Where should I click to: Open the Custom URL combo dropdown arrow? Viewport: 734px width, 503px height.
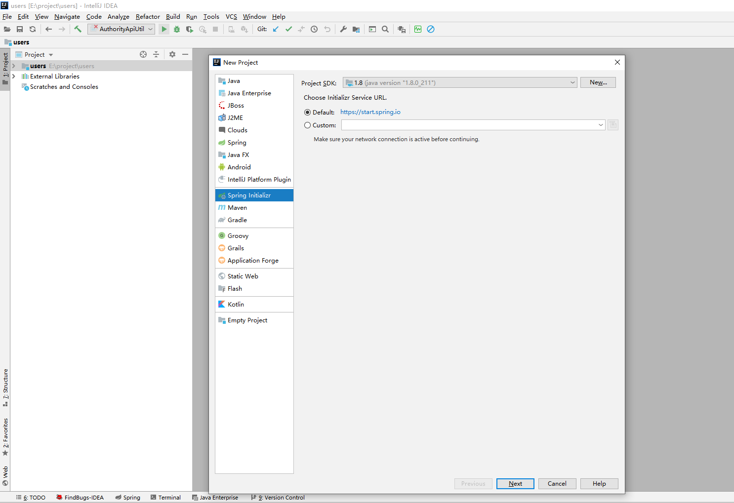601,125
